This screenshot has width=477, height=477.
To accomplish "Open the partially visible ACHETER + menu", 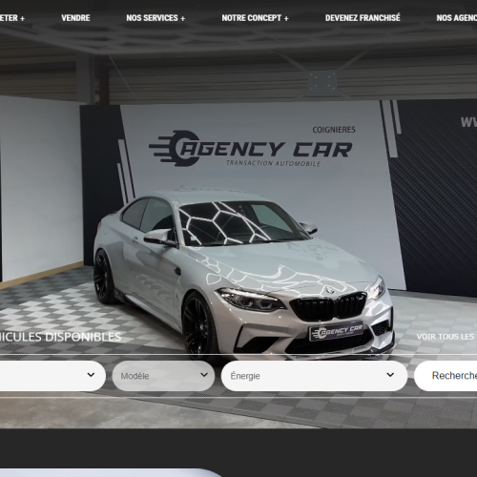I will (x=12, y=18).
